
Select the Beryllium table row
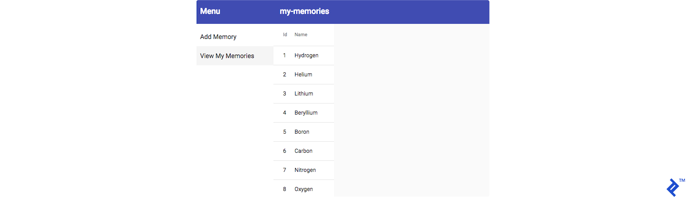[x=306, y=113]
